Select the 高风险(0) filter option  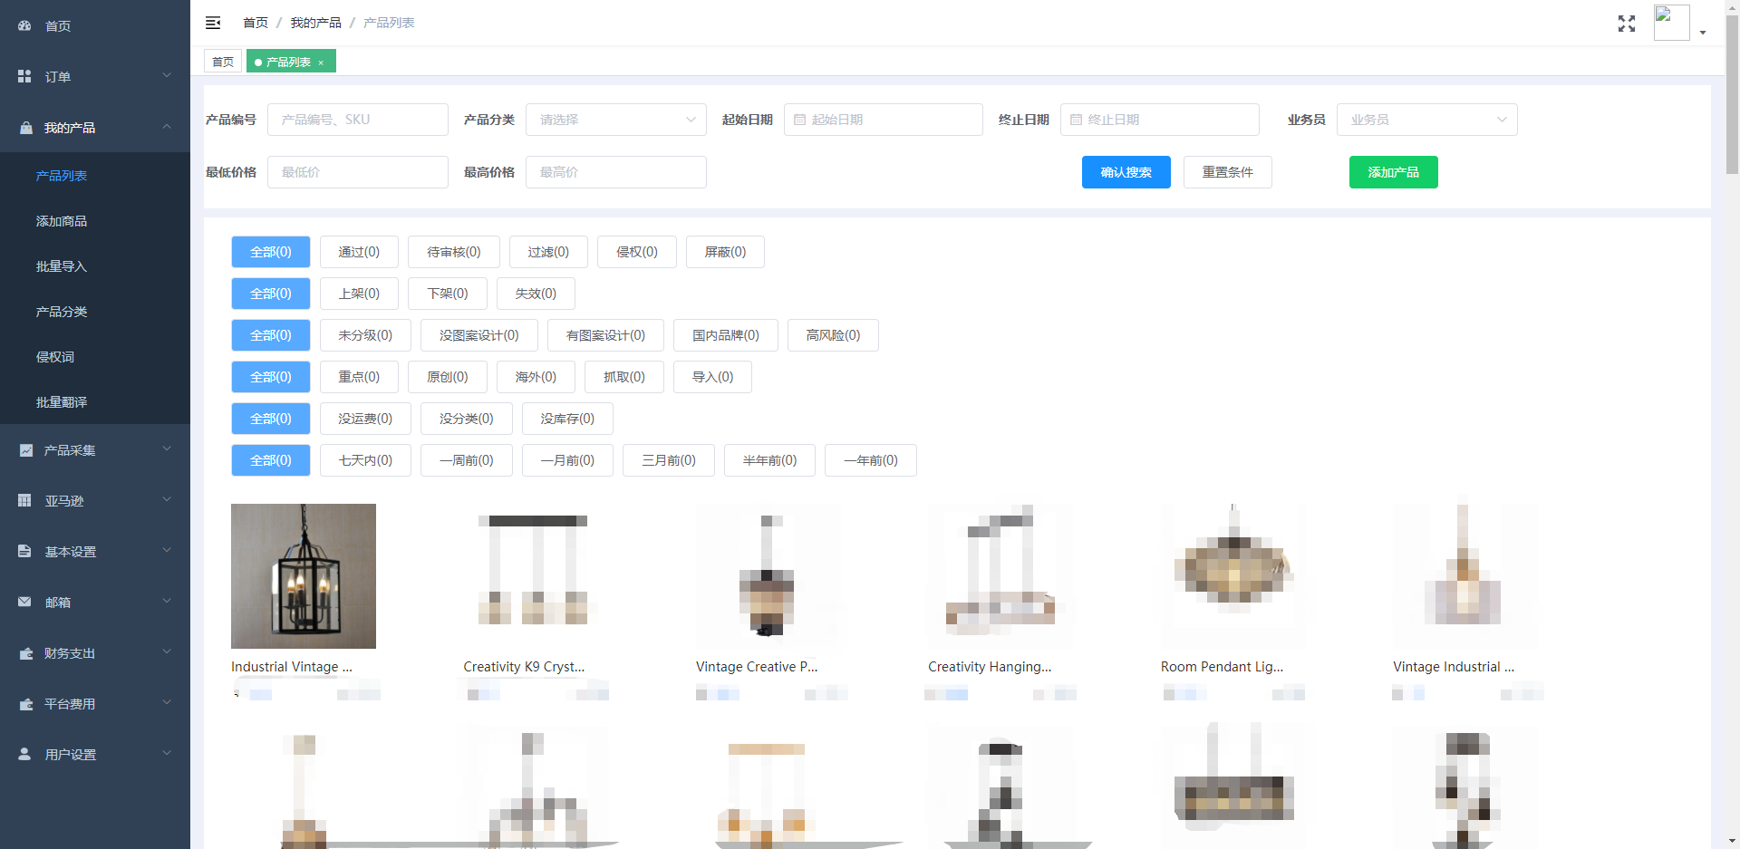point(832,335)
